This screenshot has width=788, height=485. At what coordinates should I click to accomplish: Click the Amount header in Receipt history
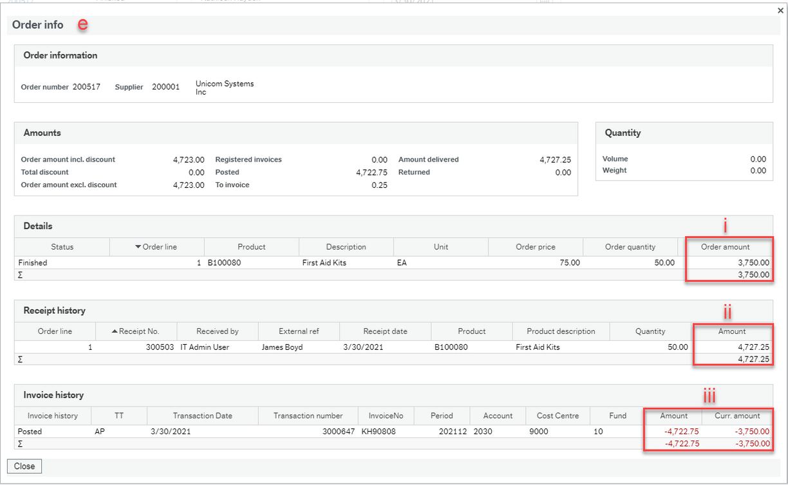tap(733, 331)
